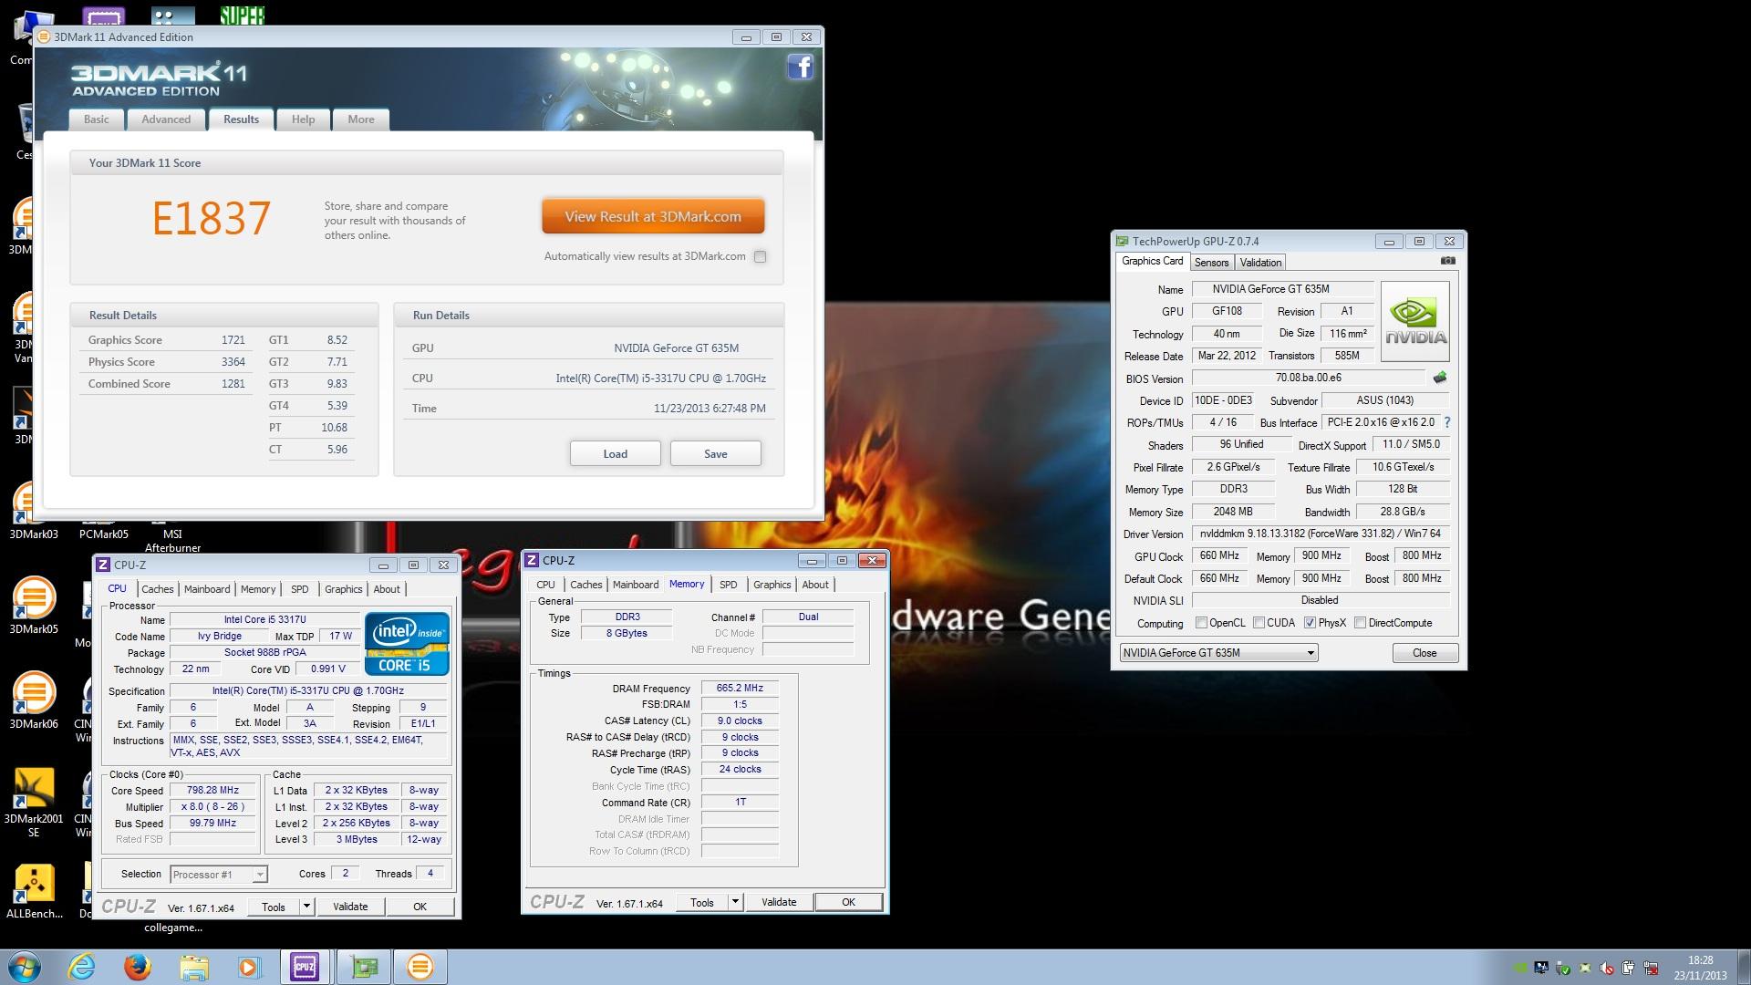Open SPD tab in memory CPU-Z window
1751x985 pixels.
[x=728, y=585]
